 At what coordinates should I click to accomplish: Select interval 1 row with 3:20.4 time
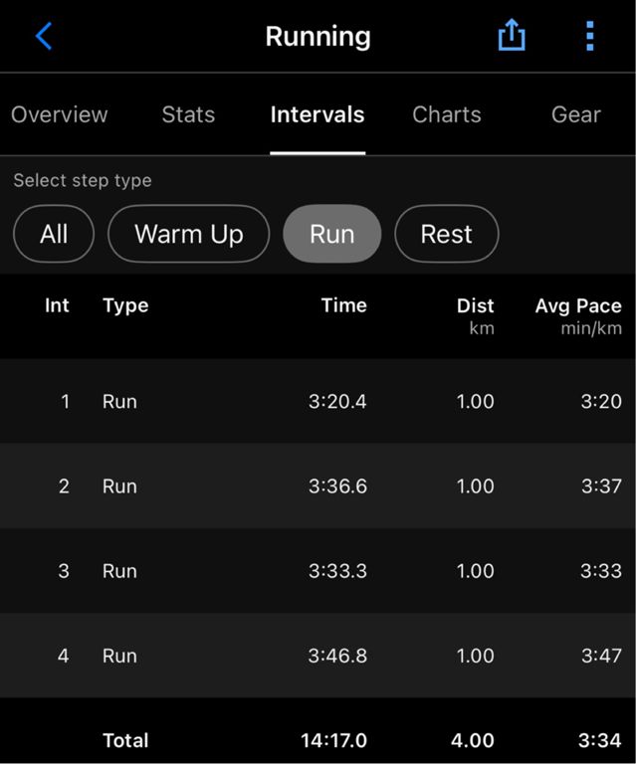(318, 402)
